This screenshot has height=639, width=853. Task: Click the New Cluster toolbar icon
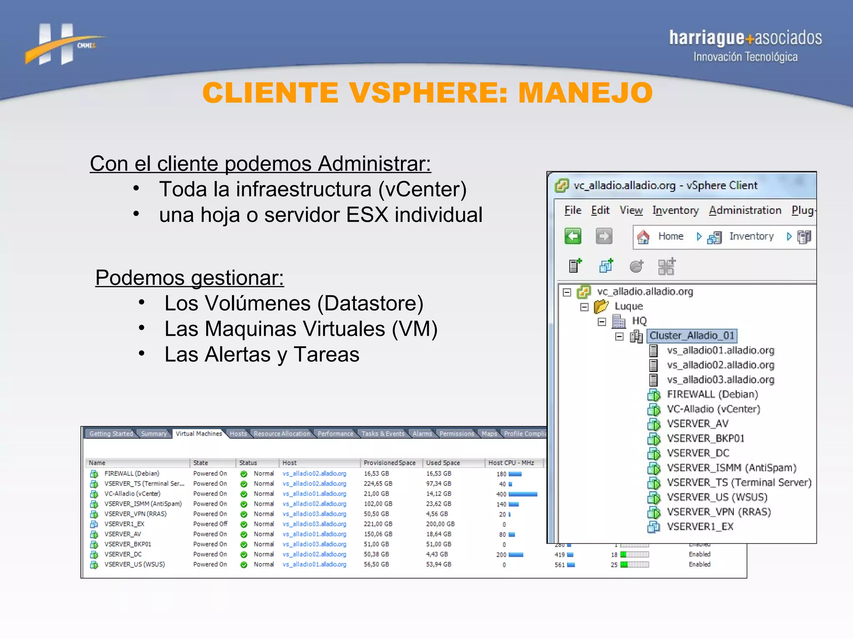pos(666,266)
